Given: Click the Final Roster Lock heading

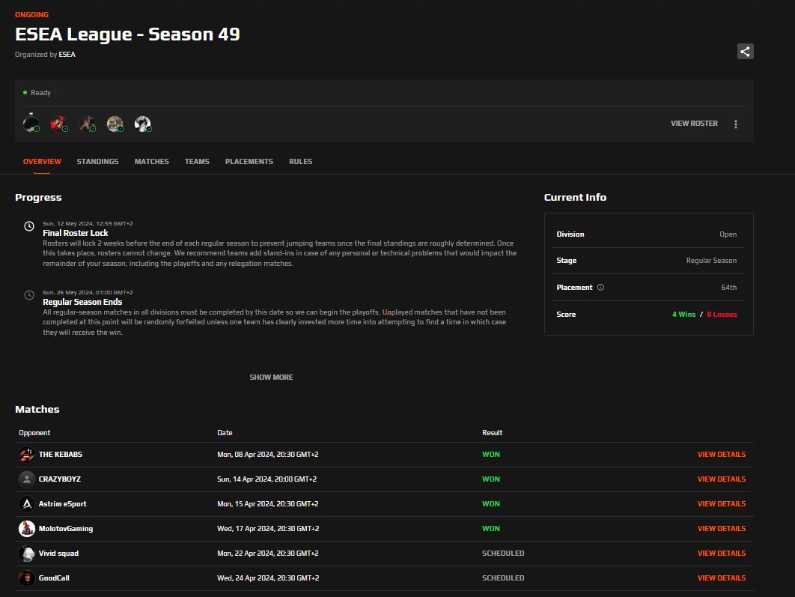Looking at the screenshot, I should coord(76,233).
